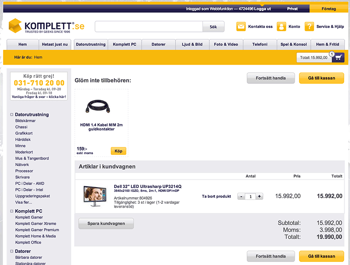Open the Spel & Konsol menu tab
This screenshot has width=350, height=265.
[x=294, y=45]
